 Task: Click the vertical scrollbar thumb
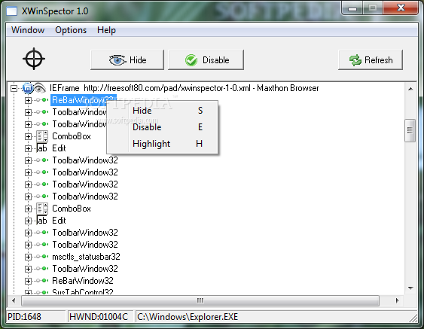[410, 130]
